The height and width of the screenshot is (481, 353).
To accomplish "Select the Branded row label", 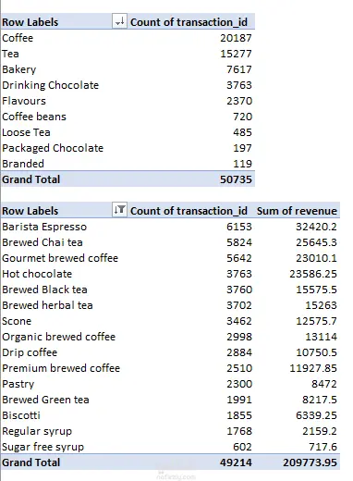I will [23, 164].
